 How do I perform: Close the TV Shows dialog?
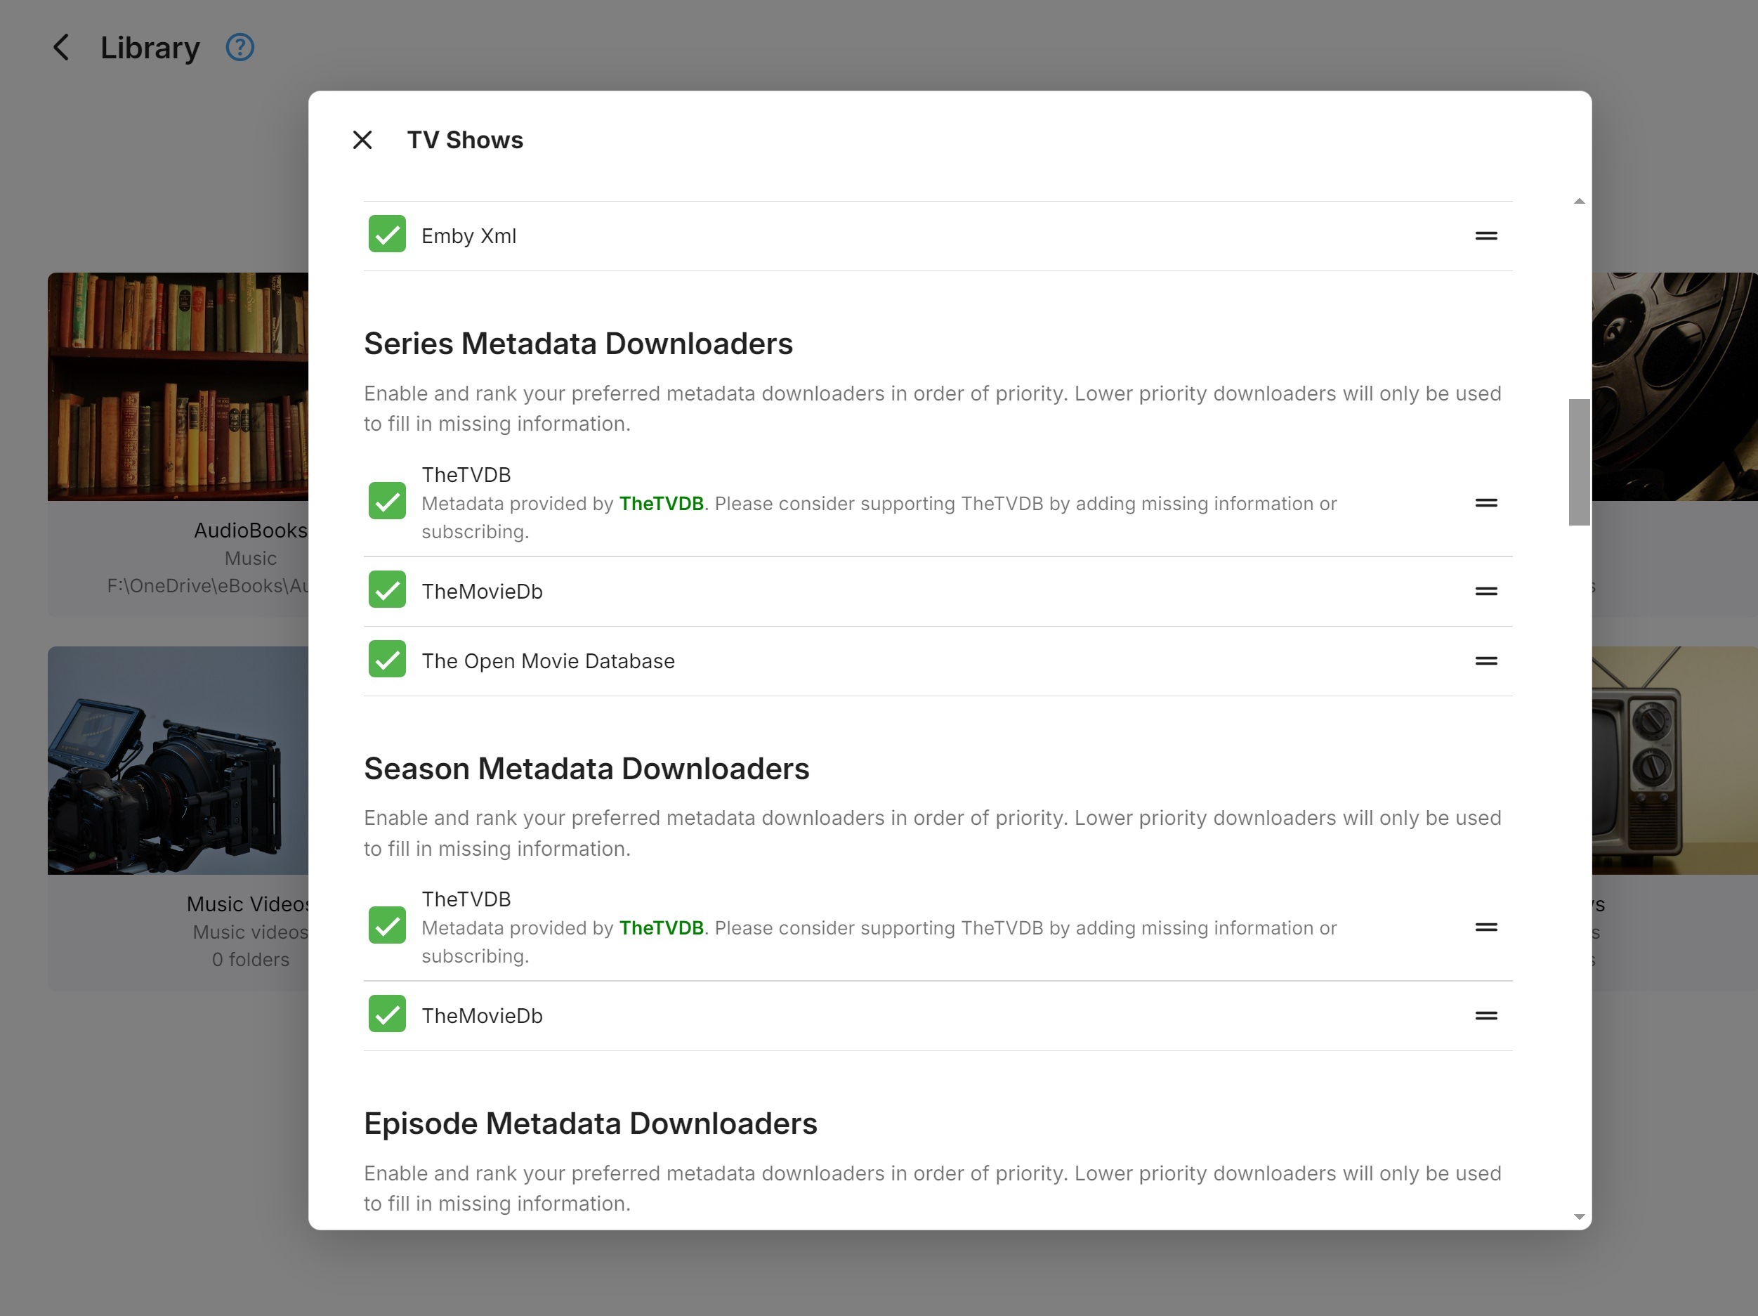coord(362,140)
